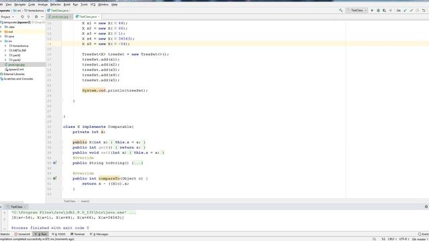Open Project panel settings gear
The height and width of the screenshot is (241, 429).
[x=36, y=17]
